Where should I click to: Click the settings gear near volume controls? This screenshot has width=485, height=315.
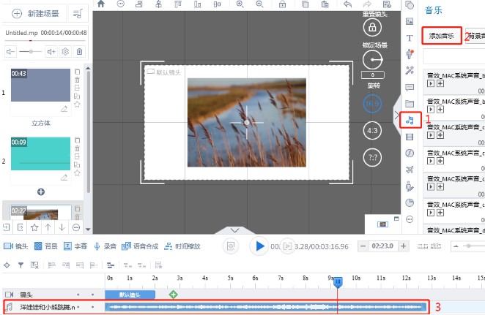coord(65,52)
